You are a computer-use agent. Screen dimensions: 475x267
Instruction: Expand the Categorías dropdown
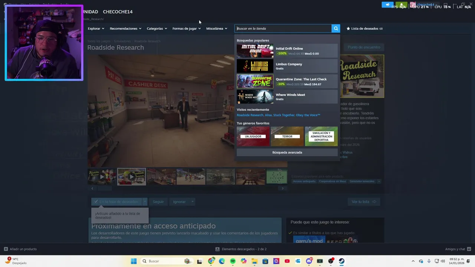[x=157, y=29]
